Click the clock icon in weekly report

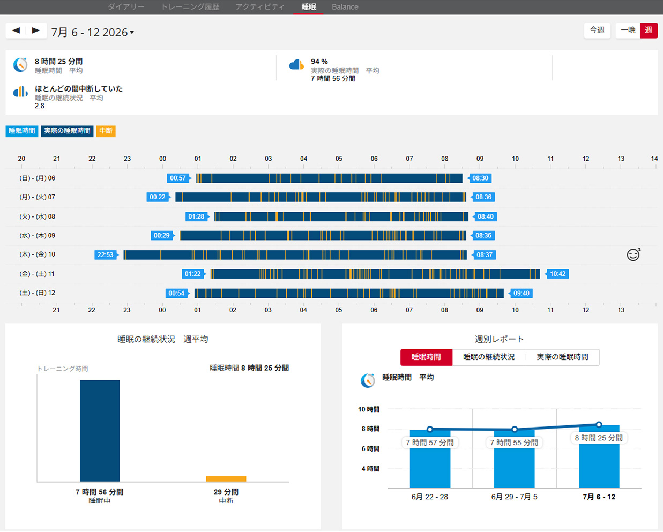(x=368, y=380)
